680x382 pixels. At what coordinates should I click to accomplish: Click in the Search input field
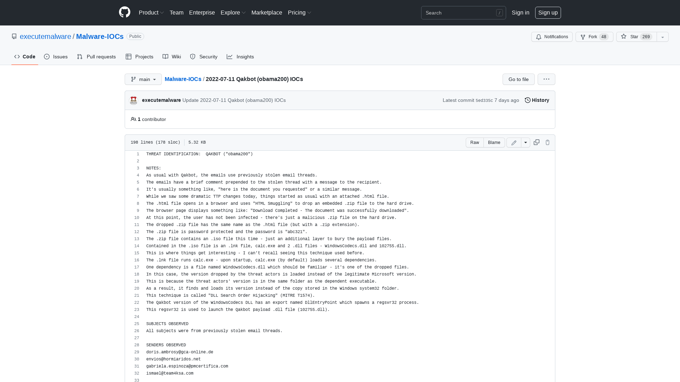460,13
